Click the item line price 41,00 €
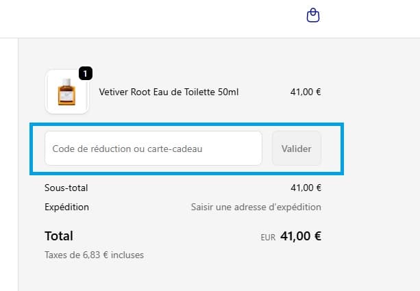Screen dimensions: 420x291 (306, 92)
